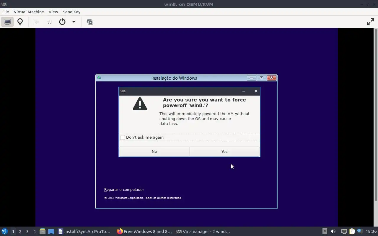Click the warning triangle icon in dialog
The image size is (378, 236).
(x=140, y=104)
